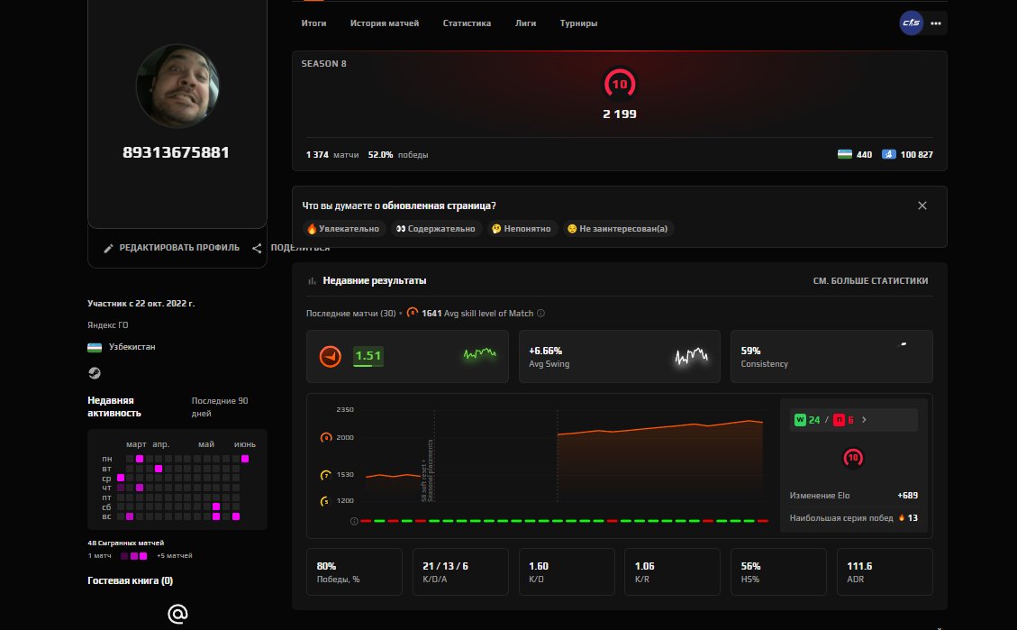Screen dimensions: 1017x630
Task: Click the profile avatar picture
Action: (177, 86)
